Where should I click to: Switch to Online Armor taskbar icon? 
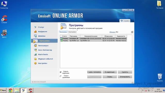tap(23, 90)
